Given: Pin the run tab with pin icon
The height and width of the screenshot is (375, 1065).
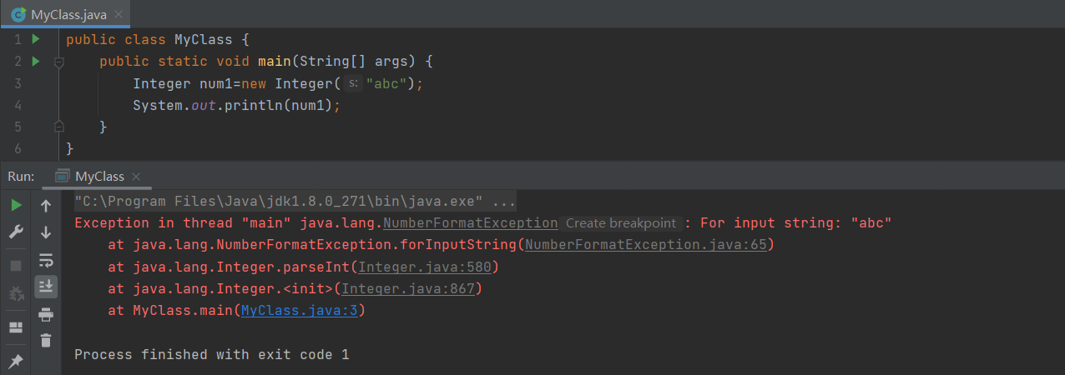Looking at the screenshot, I should tap(16, 361).
